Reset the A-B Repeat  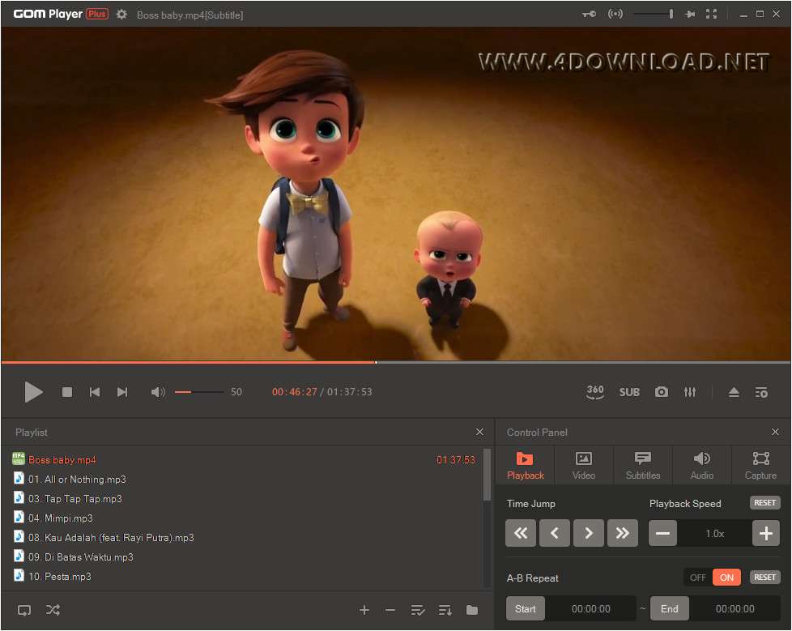tap(764, 577)
